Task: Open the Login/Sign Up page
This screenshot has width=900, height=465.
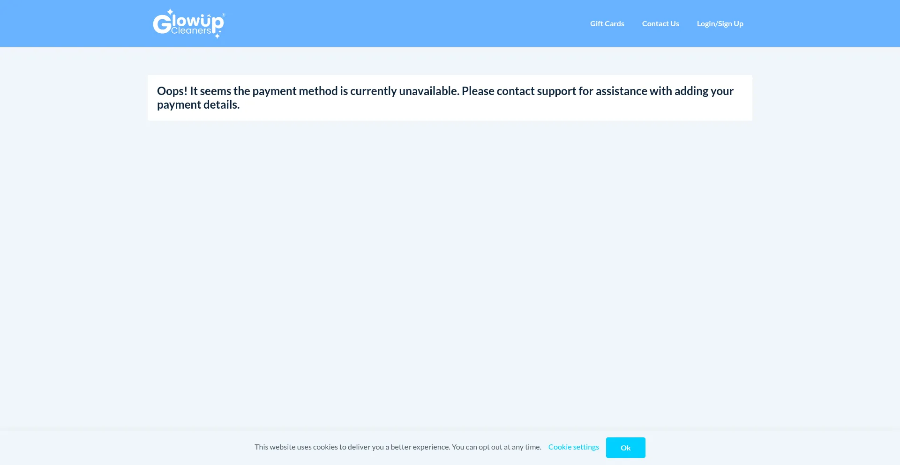Action: click(x=720, y=23)
